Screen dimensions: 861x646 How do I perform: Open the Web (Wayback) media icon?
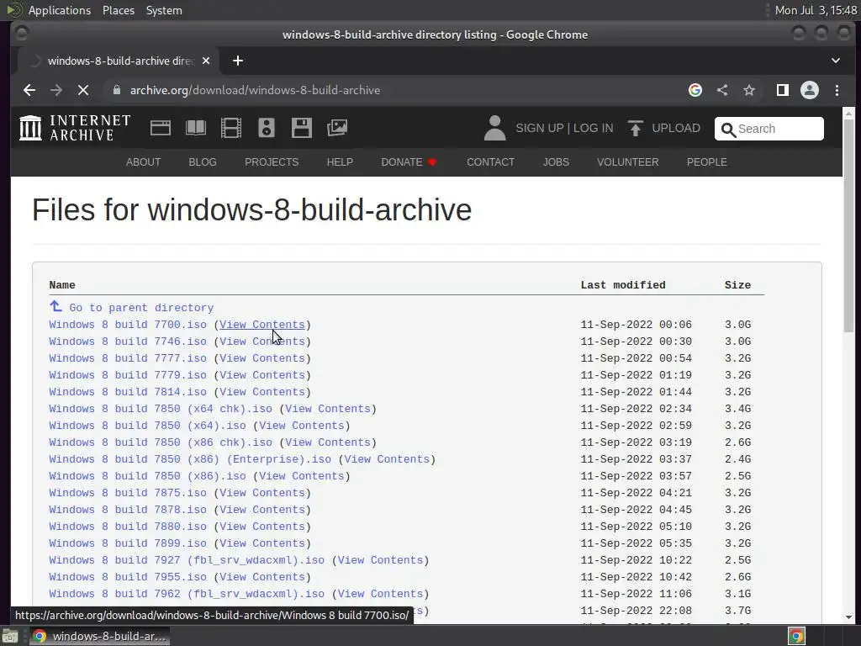pos(161,128)
